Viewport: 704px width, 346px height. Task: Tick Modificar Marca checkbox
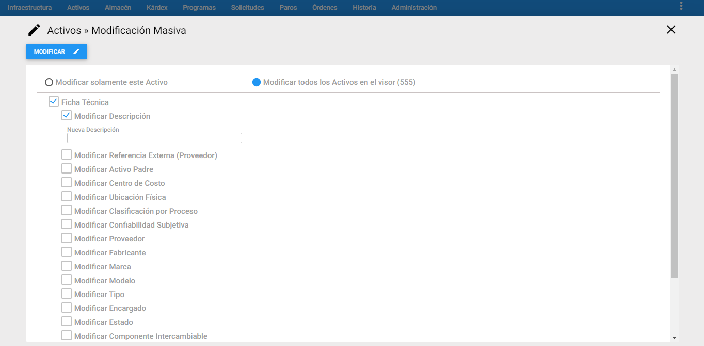pos(66,266)
